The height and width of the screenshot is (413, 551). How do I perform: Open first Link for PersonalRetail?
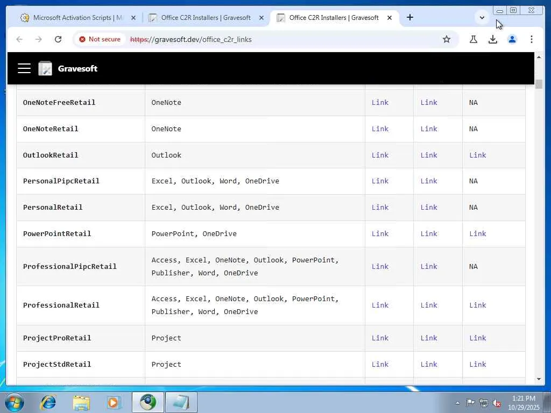pyautogui.click(x=380, y=208)
